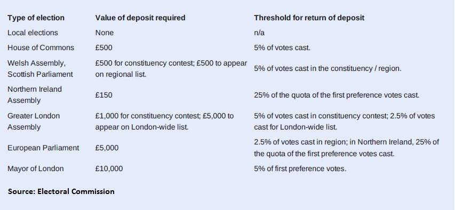Click the 'Source: Electoral Commission' caption
Image resolution: width=455 pixels, height=210 pixels.
pos(61,191)
